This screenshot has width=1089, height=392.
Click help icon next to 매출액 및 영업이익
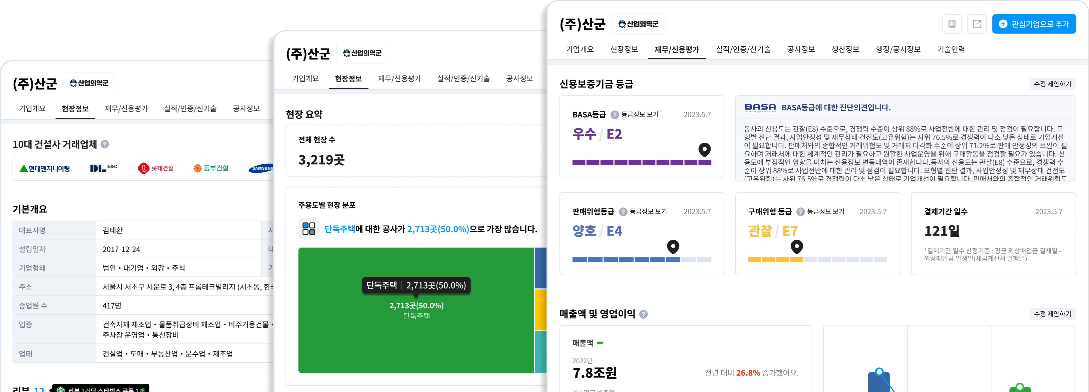pos(643,314)
